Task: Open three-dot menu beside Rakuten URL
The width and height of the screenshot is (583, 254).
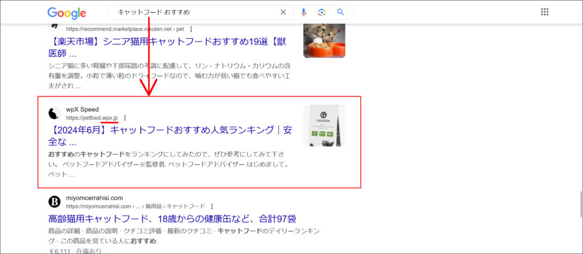Action: (191, 29)
